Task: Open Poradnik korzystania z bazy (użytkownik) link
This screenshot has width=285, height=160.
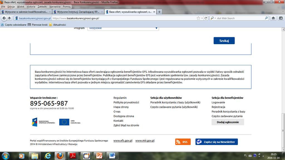Action: 175,102
